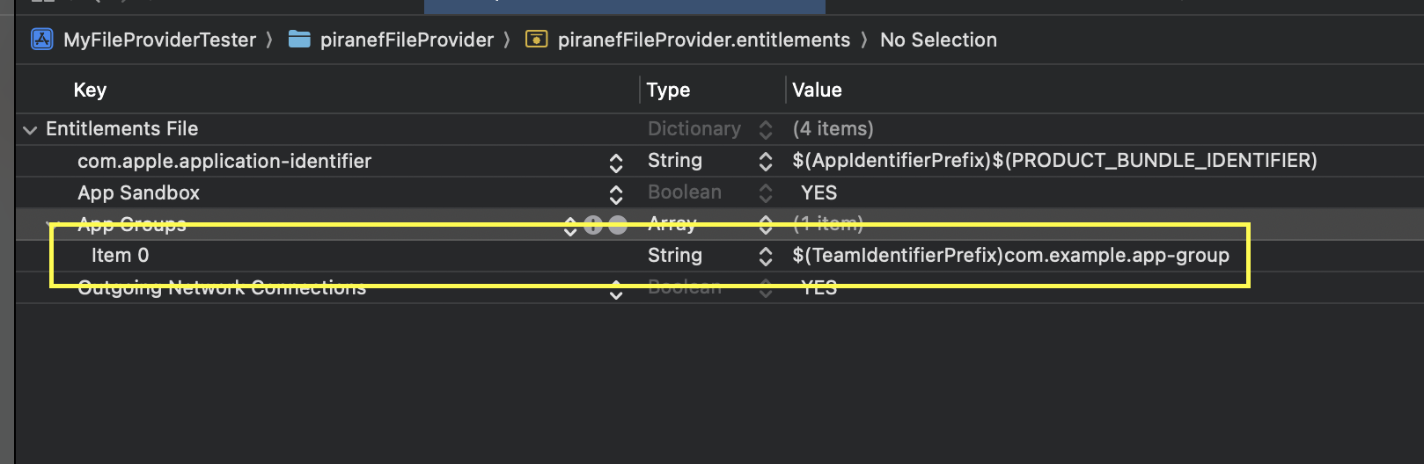Select the Item 0 app-group value field

tap(1010, 256)
